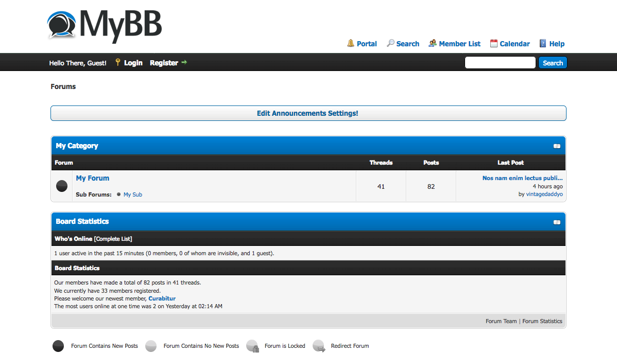Open the My Forum link
617x354 pixels.
click(x=93, y=178)
